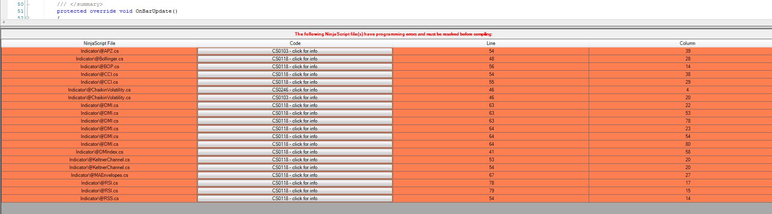Select line value 56 in @BOP.cs row

click(491, 67)
